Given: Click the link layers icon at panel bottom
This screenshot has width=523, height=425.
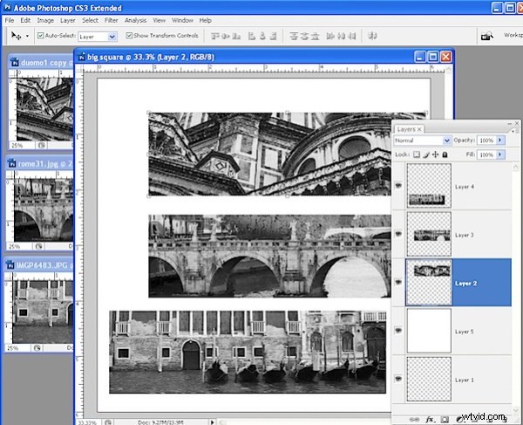Looking at the screenshot, I should pyautogui.click(x=413, y=420).
